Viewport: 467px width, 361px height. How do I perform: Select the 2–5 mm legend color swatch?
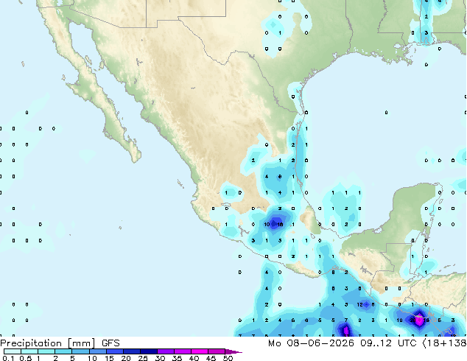pos(63,351)
